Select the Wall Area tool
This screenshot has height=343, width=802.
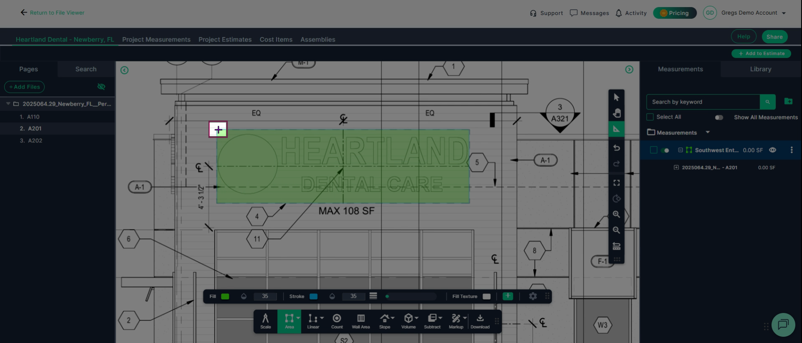coord(361,321)
